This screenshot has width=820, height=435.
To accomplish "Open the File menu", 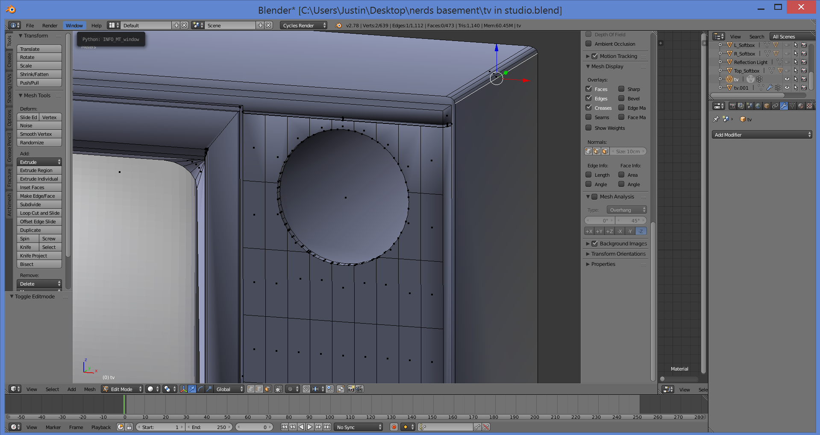I will (x=30, y=26).
